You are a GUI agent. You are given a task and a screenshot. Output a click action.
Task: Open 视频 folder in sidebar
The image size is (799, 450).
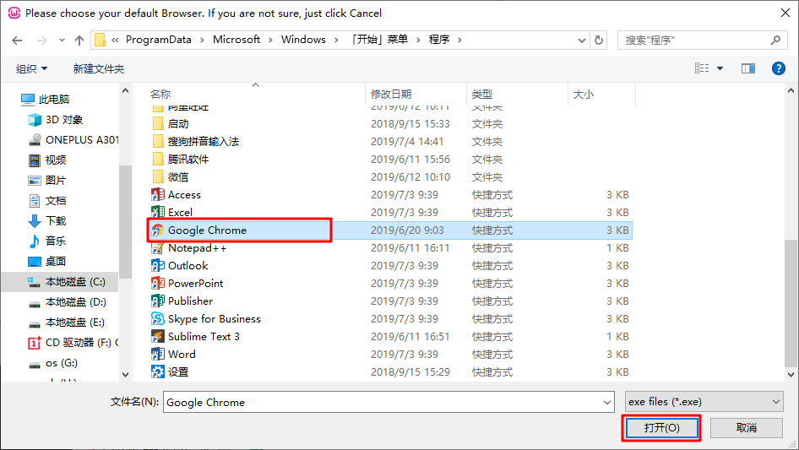coord(47,160)
